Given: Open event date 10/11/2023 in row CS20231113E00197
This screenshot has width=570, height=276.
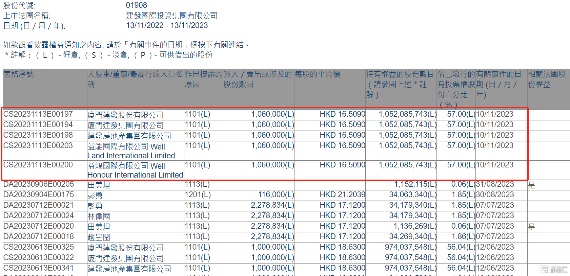Looking at the screenshot, I should (x=495, y=114).
